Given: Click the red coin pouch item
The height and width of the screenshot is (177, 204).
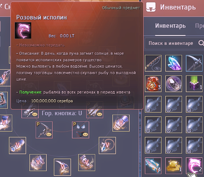Looking at the screenshot, I should [x=153, y=84].
